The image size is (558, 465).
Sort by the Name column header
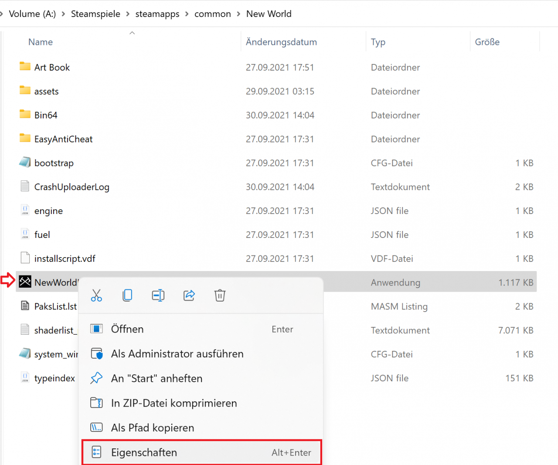point(41,42)
